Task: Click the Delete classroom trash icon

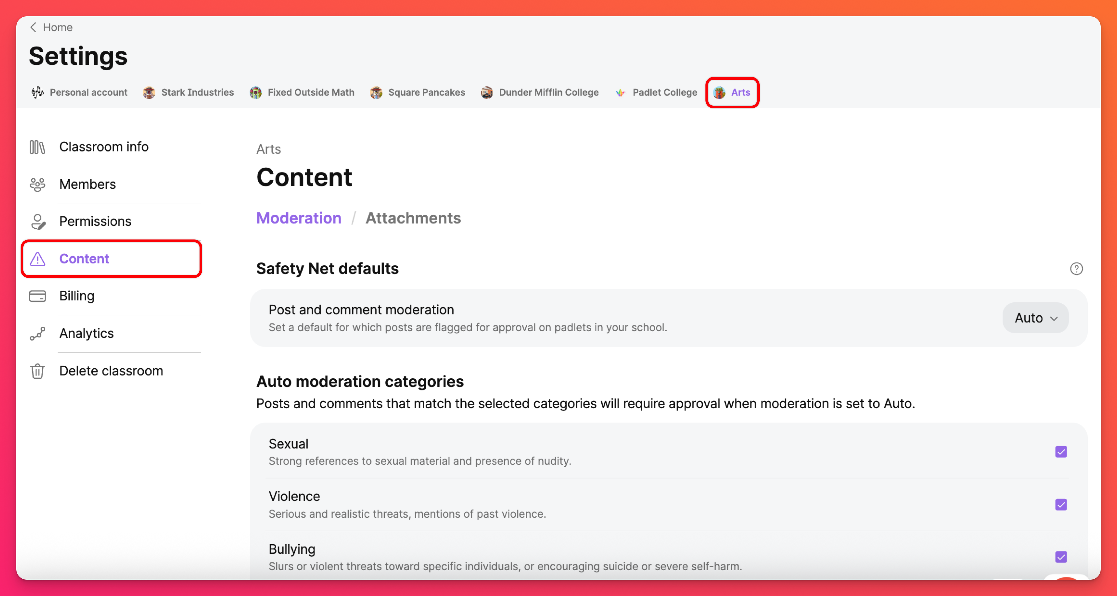Action: coord(37,371)
